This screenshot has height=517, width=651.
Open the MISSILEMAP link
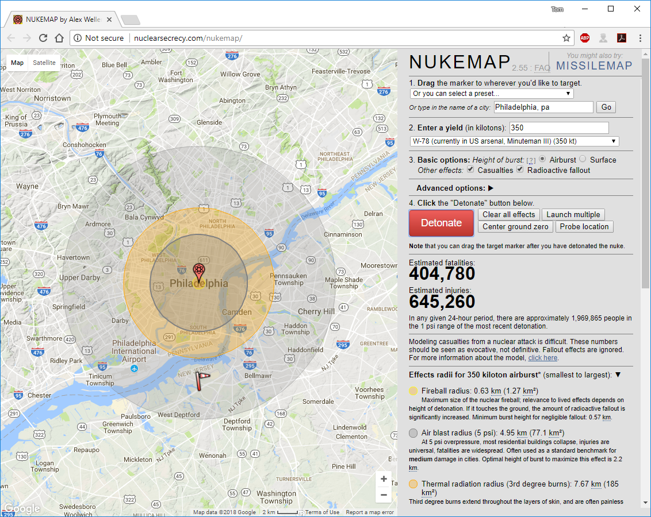coord(594,66)
